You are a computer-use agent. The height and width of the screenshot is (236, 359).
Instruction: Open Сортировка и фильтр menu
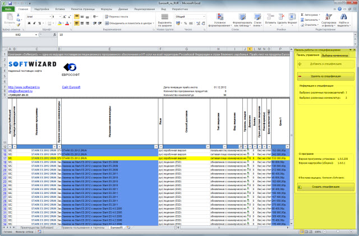click(329, 20)
